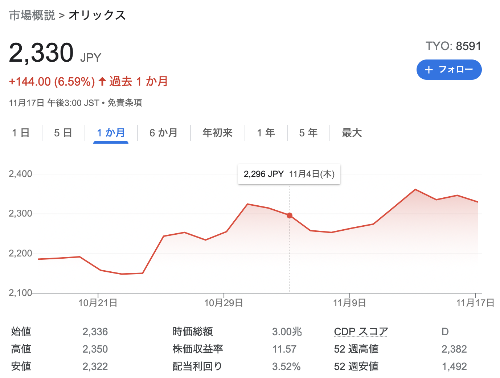Click the 52 週高値 value 2,382

pos(454,349)
